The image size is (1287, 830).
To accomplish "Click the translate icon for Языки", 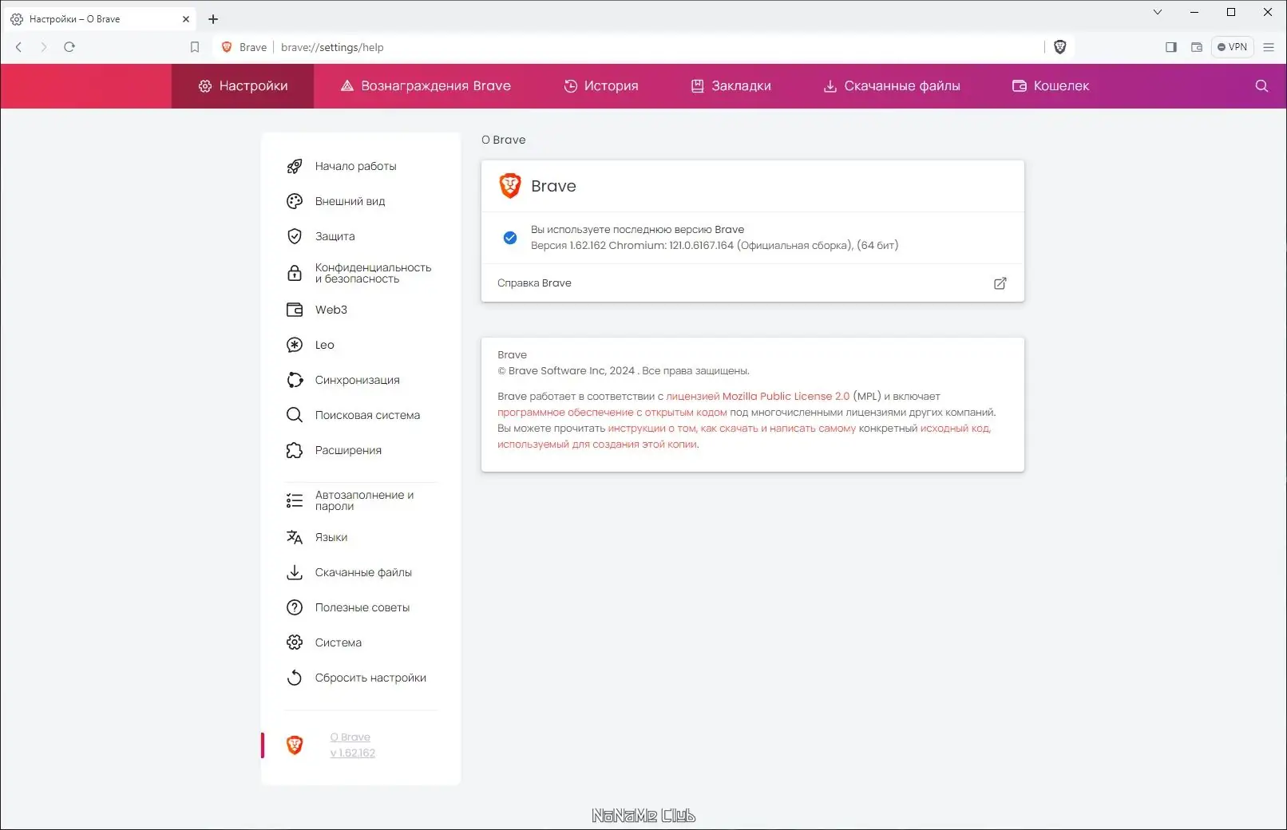I will pos(295,537).
